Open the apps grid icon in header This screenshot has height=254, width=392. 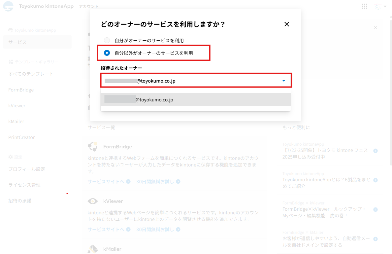[365, 6]
